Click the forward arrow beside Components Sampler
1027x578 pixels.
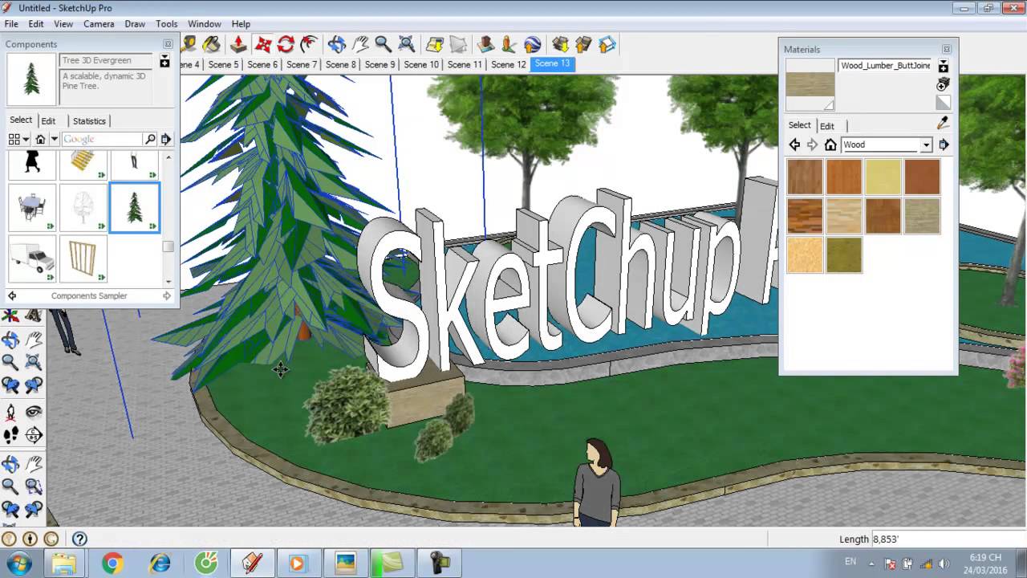(x=167, y=295)
